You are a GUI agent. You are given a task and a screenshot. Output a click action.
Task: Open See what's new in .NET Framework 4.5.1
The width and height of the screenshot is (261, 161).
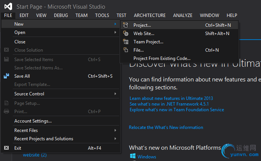169,104
